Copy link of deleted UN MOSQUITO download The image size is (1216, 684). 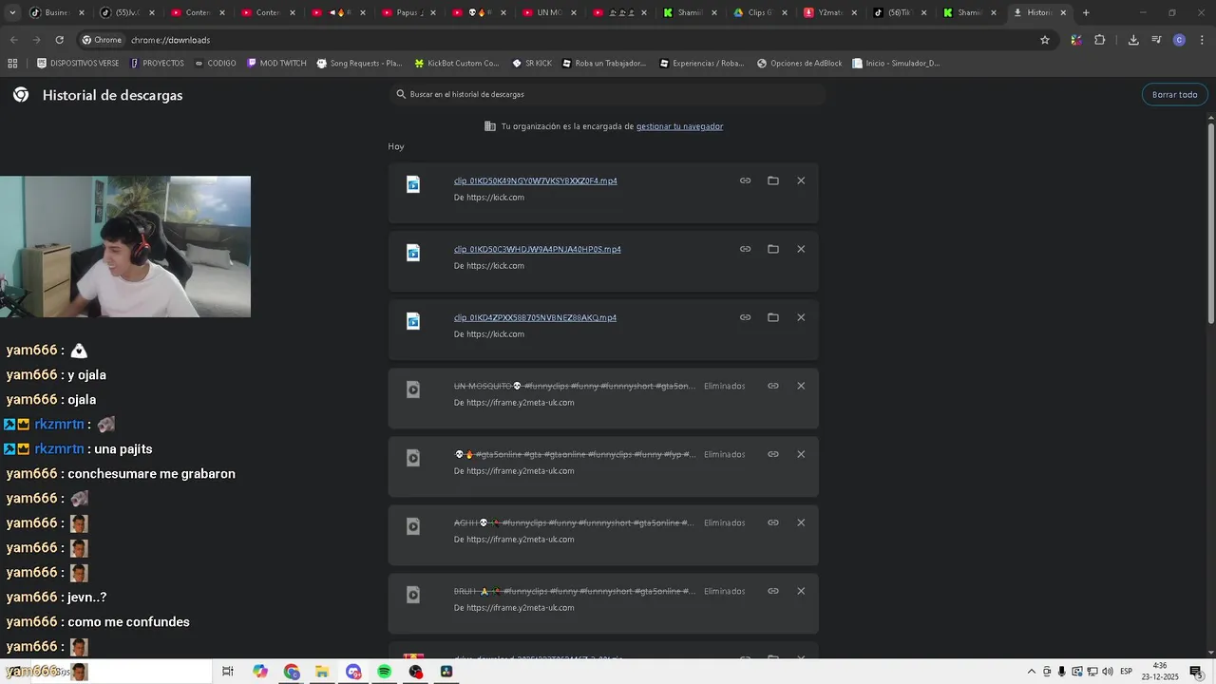[773, 386]
